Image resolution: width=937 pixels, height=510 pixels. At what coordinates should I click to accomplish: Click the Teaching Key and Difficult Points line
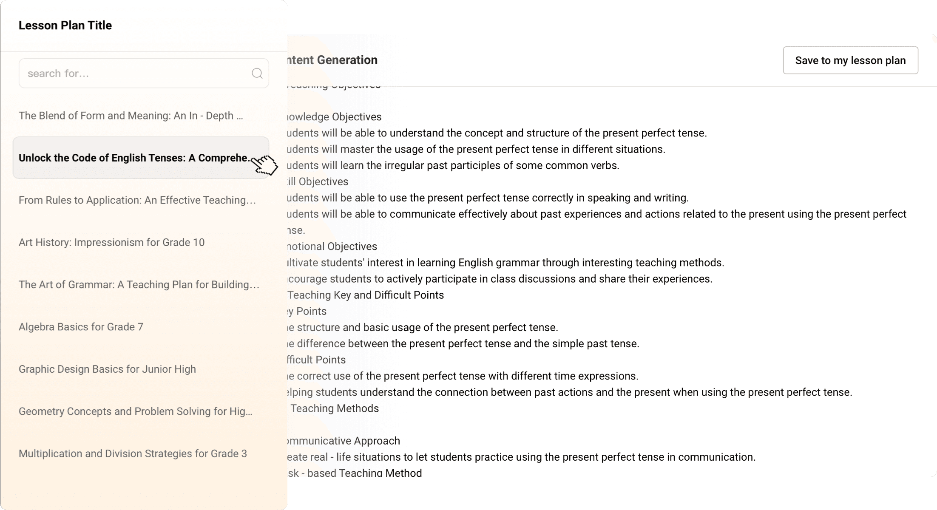pos(366,295)
